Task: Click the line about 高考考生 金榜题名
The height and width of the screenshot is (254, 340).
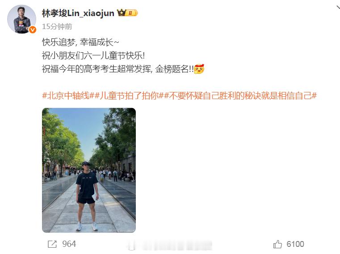Action: (118, 69)
